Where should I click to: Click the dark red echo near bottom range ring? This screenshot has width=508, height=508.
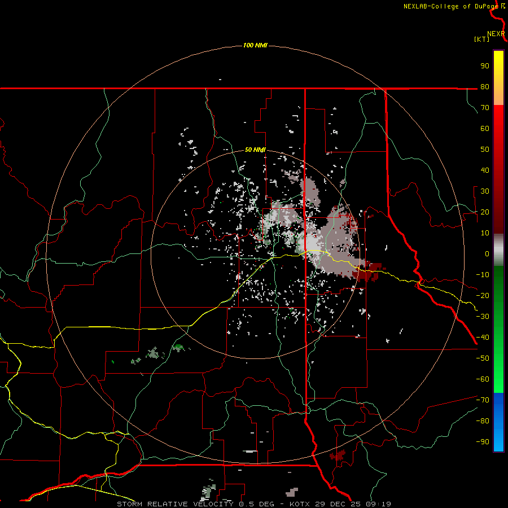click(x=338, y=455)
